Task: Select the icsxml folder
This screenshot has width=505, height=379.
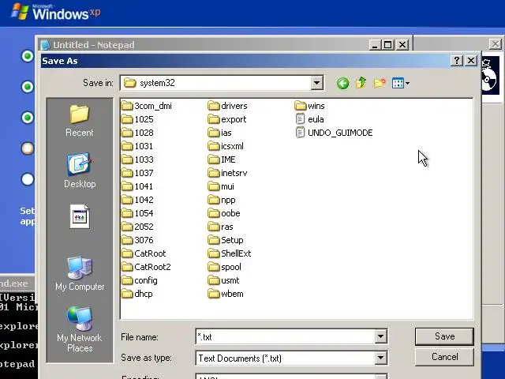Action: pyautogui.click(x=226, y=146)
